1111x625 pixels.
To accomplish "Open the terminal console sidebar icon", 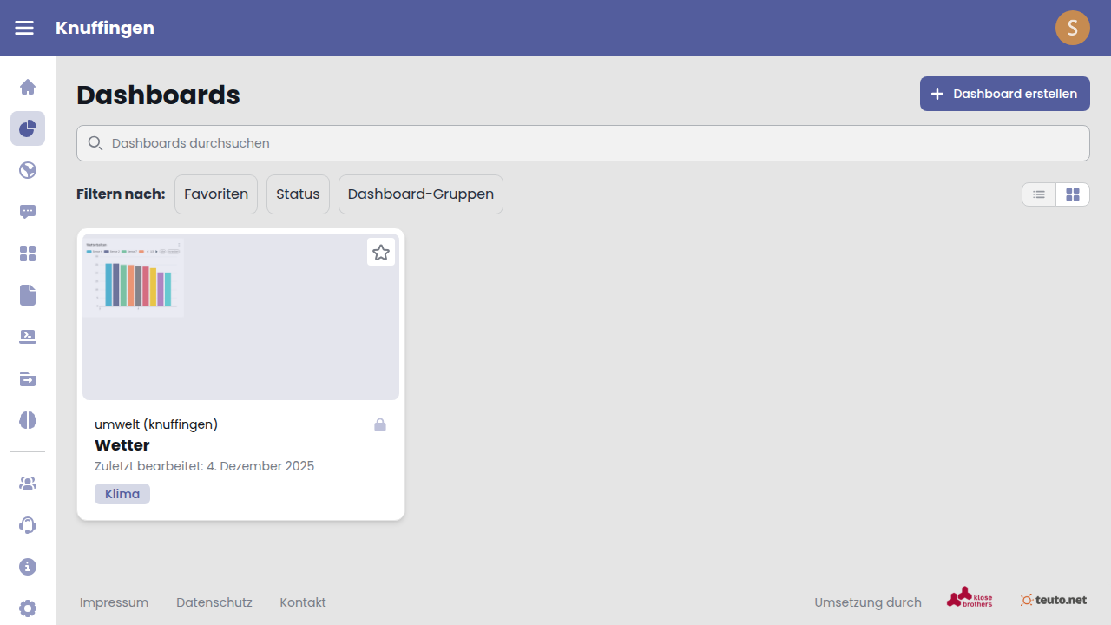I will 28,337.
